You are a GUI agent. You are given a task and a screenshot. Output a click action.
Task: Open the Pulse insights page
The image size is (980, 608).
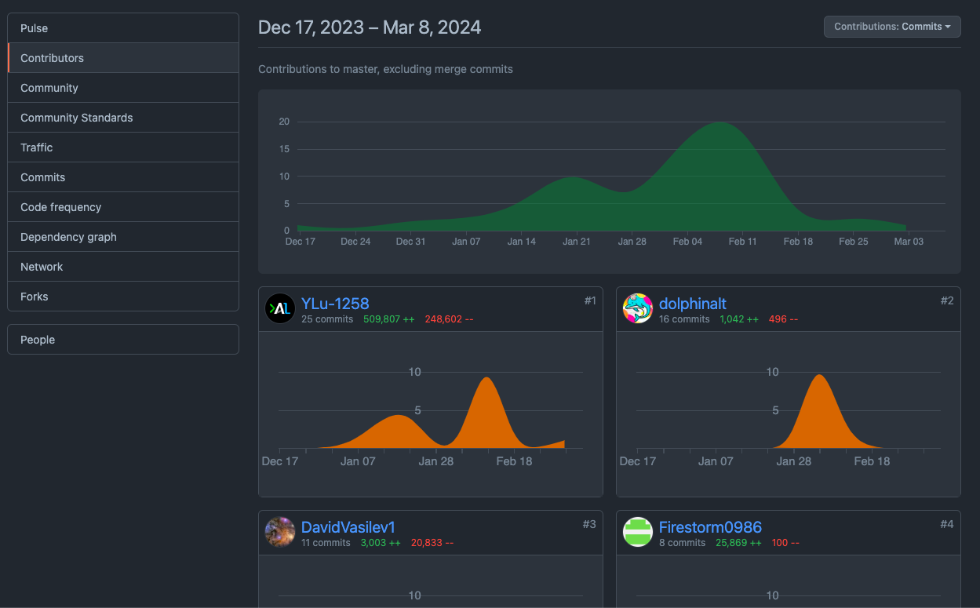tap(123, 28)
